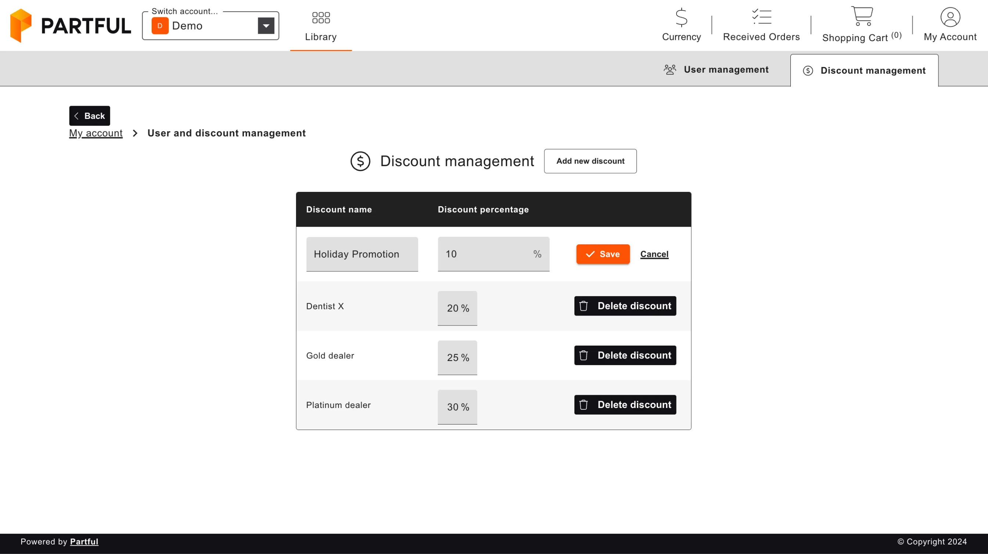Click the Demo account name

(187, 26)
